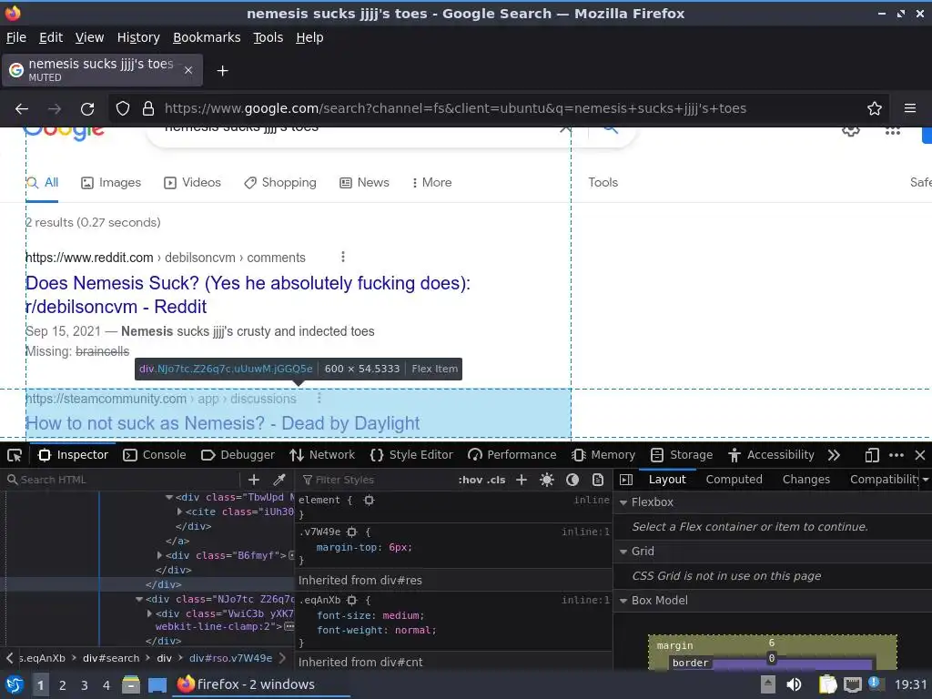Open the Bookmarks menu
This screenshot has width=932, height=699.
pos(207,37)
